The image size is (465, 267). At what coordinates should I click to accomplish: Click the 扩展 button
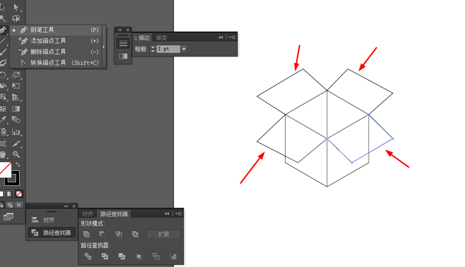coord(163,234)
